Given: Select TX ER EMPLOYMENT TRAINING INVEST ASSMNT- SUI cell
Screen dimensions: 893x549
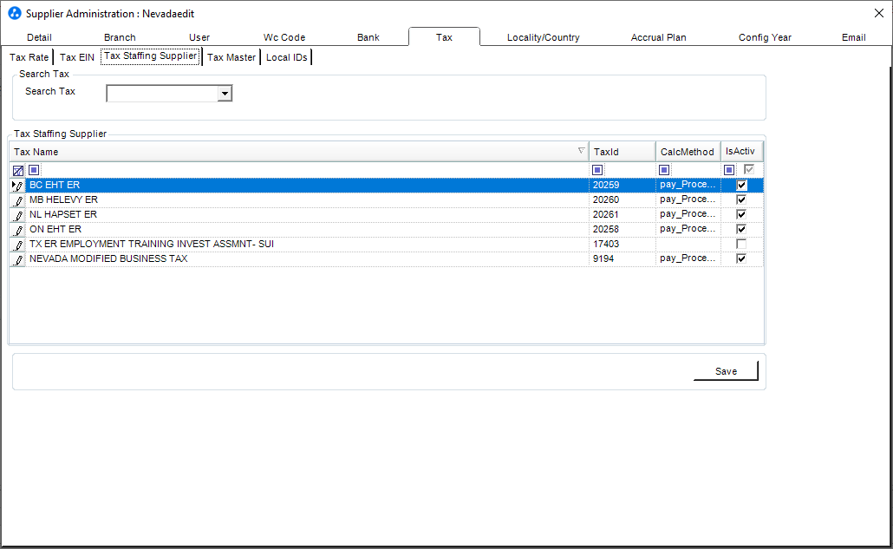Looking at the screenshot, I should [308, 245].
